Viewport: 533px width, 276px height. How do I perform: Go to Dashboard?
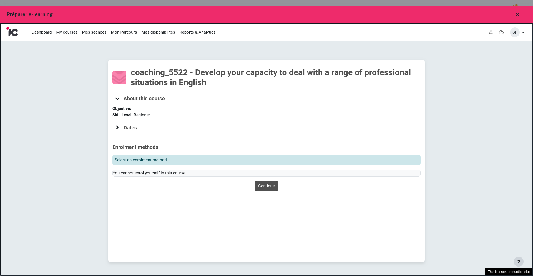point(42,32)
